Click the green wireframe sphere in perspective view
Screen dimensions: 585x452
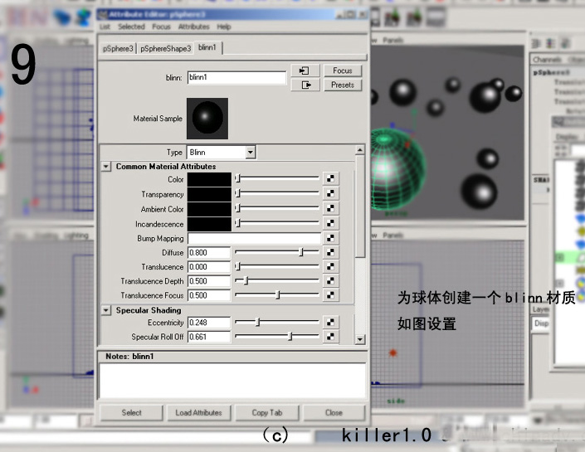(397, 170)
